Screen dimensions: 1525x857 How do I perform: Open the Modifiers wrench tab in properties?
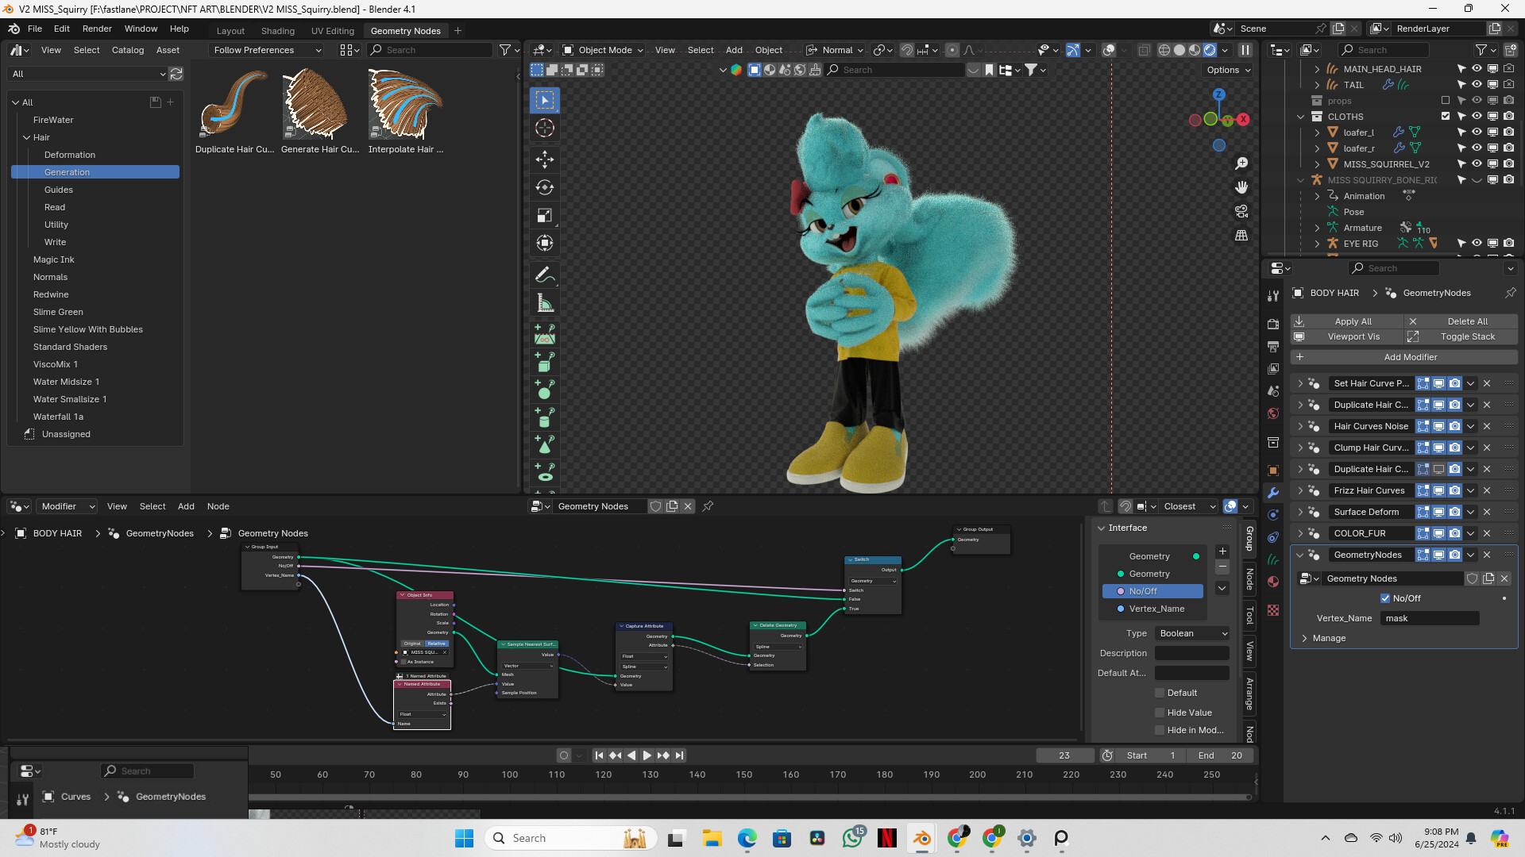[1273, 493]
